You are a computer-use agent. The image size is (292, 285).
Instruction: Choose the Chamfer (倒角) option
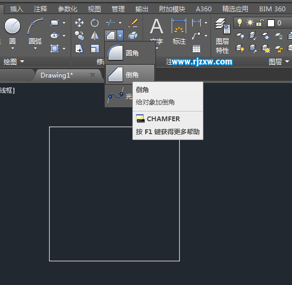(x=130, y=74)
